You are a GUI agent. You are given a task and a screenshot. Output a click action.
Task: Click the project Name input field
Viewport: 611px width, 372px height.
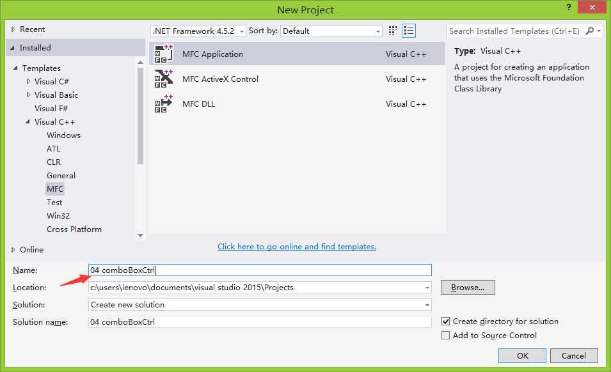click(x=260, y=270)
